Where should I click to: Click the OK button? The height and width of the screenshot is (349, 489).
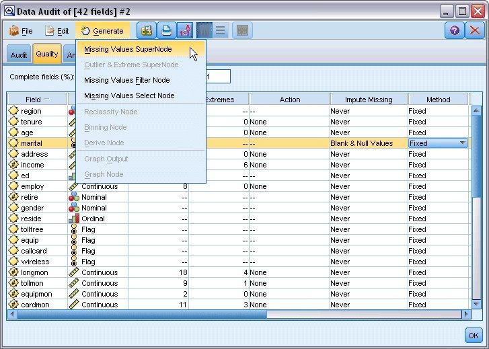[x=474, y=336]
